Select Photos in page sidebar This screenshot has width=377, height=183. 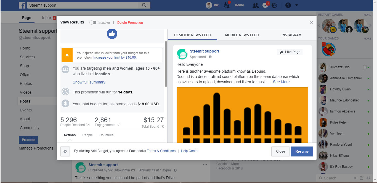coord(26,83)
